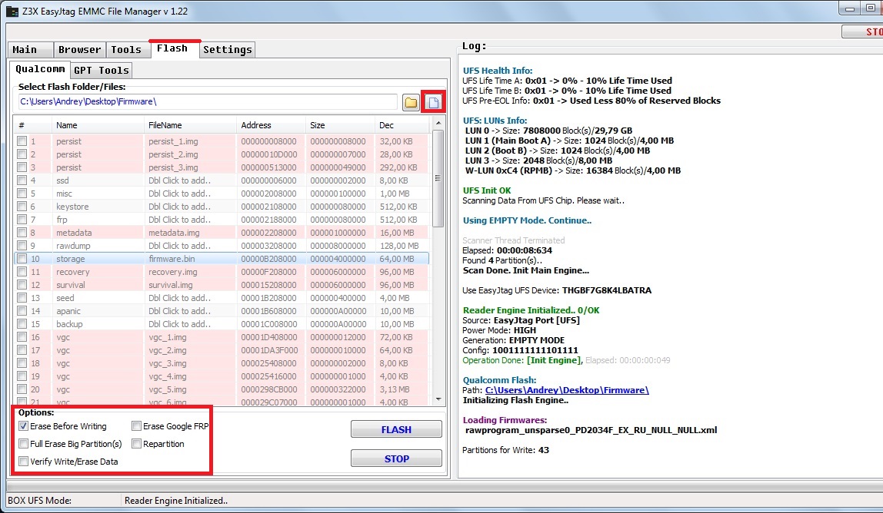883x513 pixels.
Task: Check Full Erase Big Partition(s)
Action: pyautogui.click(x=24, y=444)
